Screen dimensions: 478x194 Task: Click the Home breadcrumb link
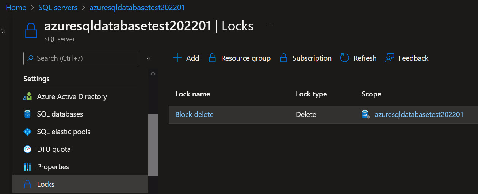point(16,8)
